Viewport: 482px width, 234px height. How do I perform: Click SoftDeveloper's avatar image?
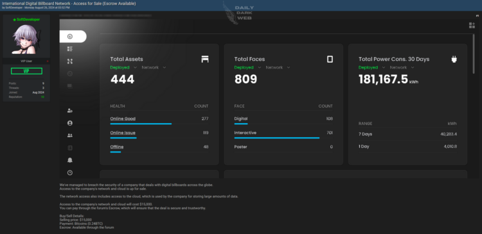26,40
